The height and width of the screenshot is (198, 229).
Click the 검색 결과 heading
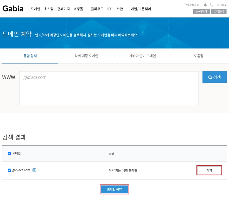14,137
